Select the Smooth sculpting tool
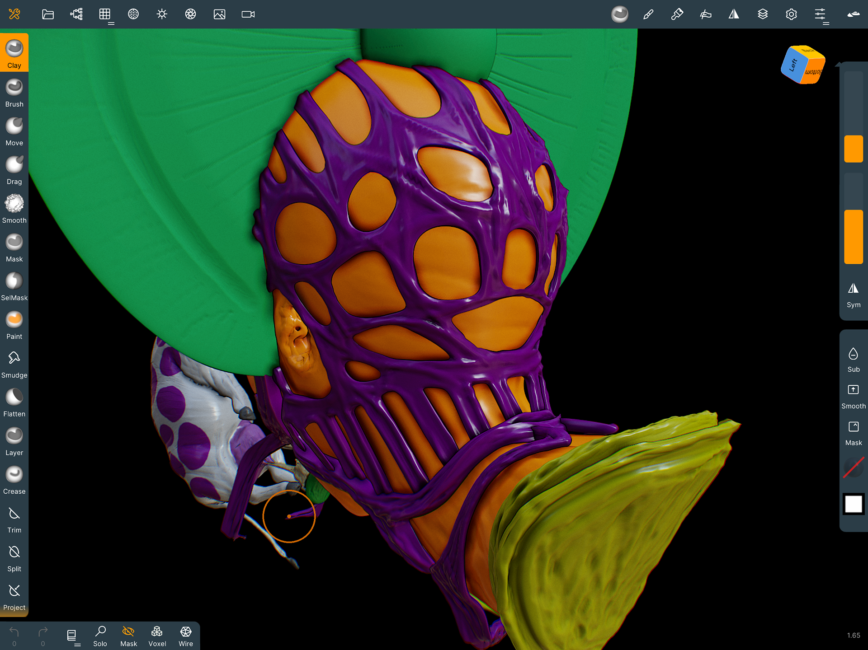This screenshot has height=650, width=868. click(14, 209)
